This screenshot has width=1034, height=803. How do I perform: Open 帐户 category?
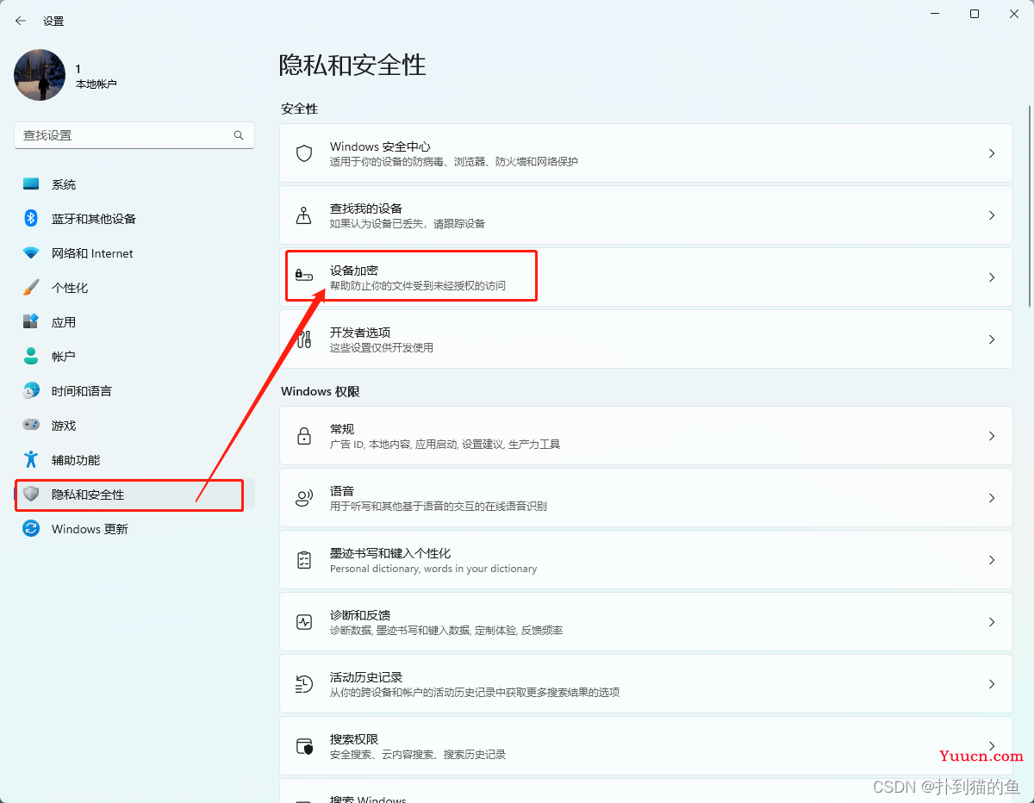coord(134,357)
